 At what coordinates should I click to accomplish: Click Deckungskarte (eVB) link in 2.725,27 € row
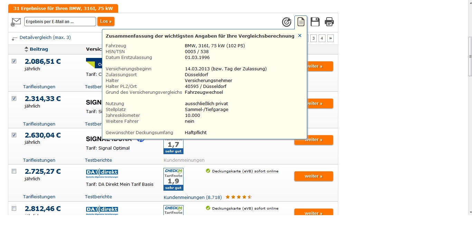(x=245, y=171)
